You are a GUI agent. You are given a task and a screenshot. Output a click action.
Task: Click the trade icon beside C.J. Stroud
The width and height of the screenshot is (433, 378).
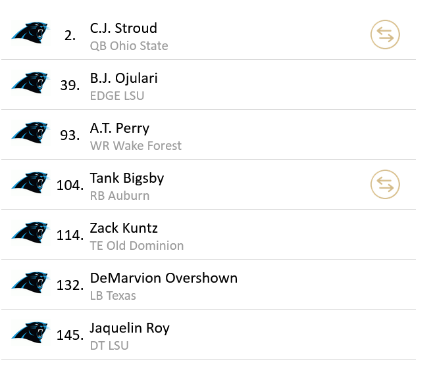point(385,35)
